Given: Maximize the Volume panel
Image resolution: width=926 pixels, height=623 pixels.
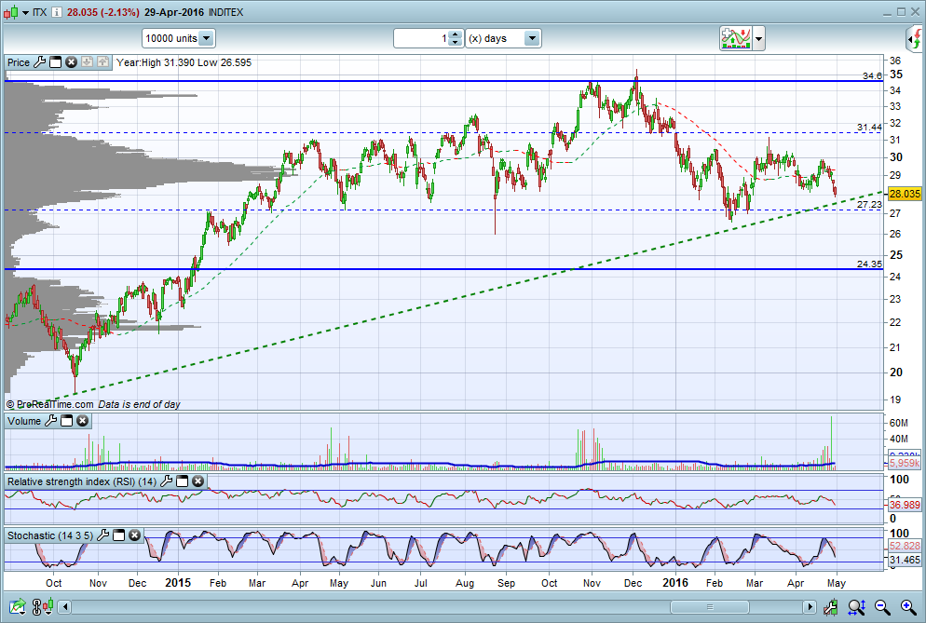Looking at the screenshot, I should tap(67, 422).
